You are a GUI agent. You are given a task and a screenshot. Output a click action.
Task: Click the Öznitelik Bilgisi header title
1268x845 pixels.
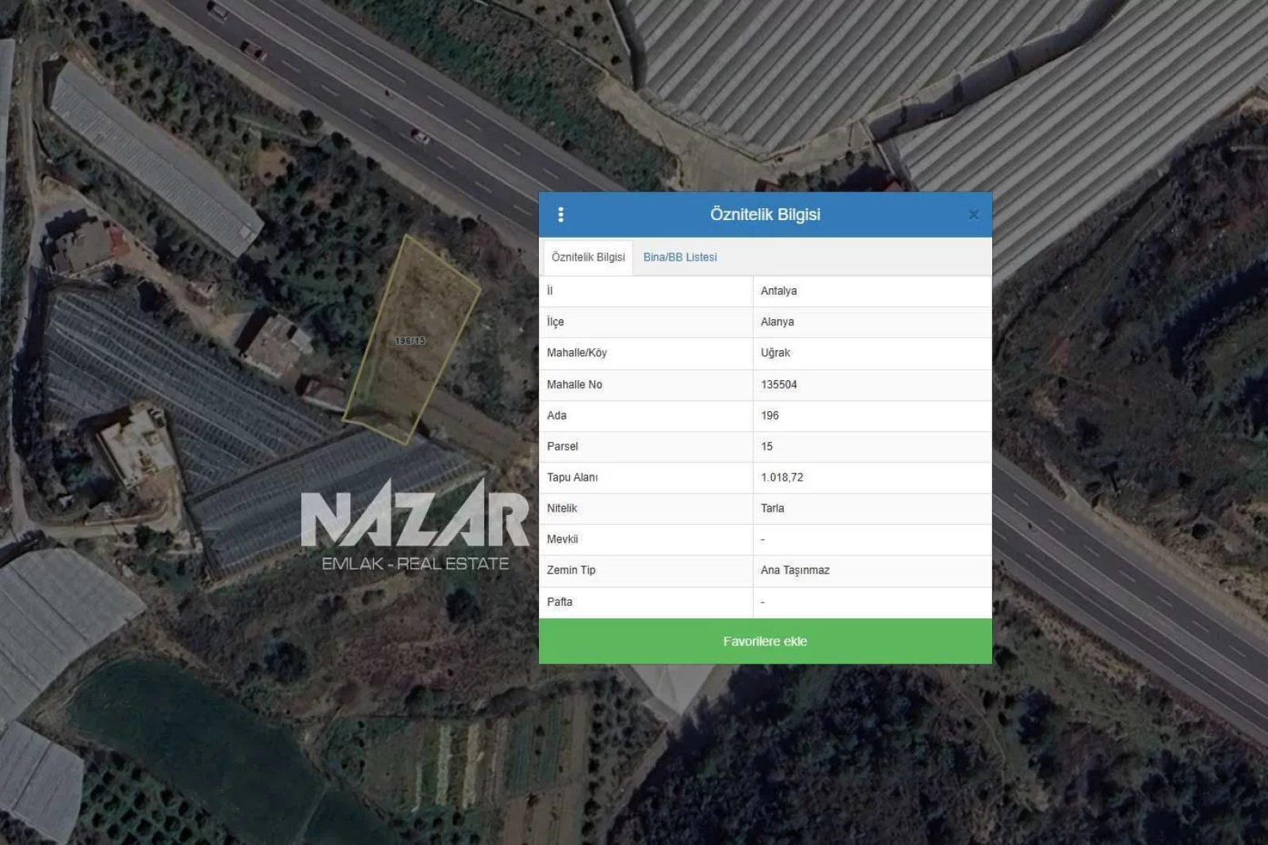click(765, 215)
